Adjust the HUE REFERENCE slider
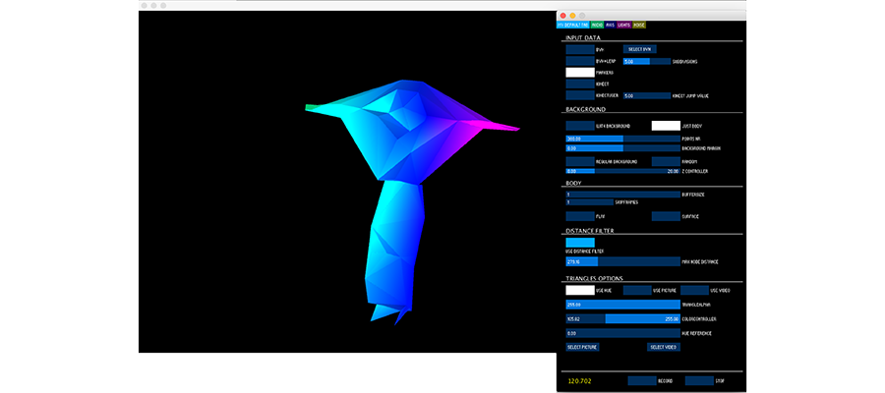Screen dimensions: 885x393 tap(623, 333)
